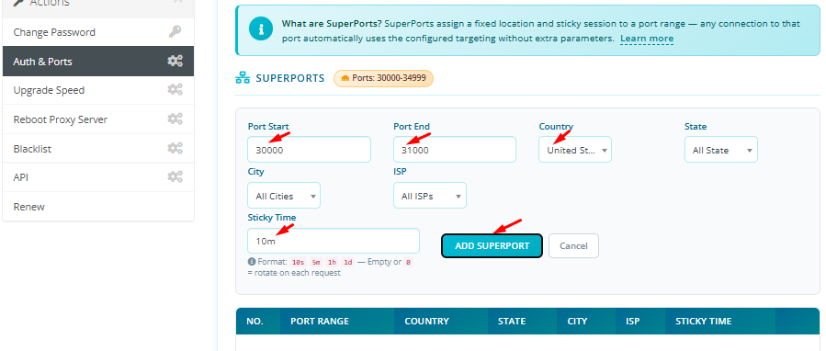Open the Country dropdown showing United States

coord(575,150)
